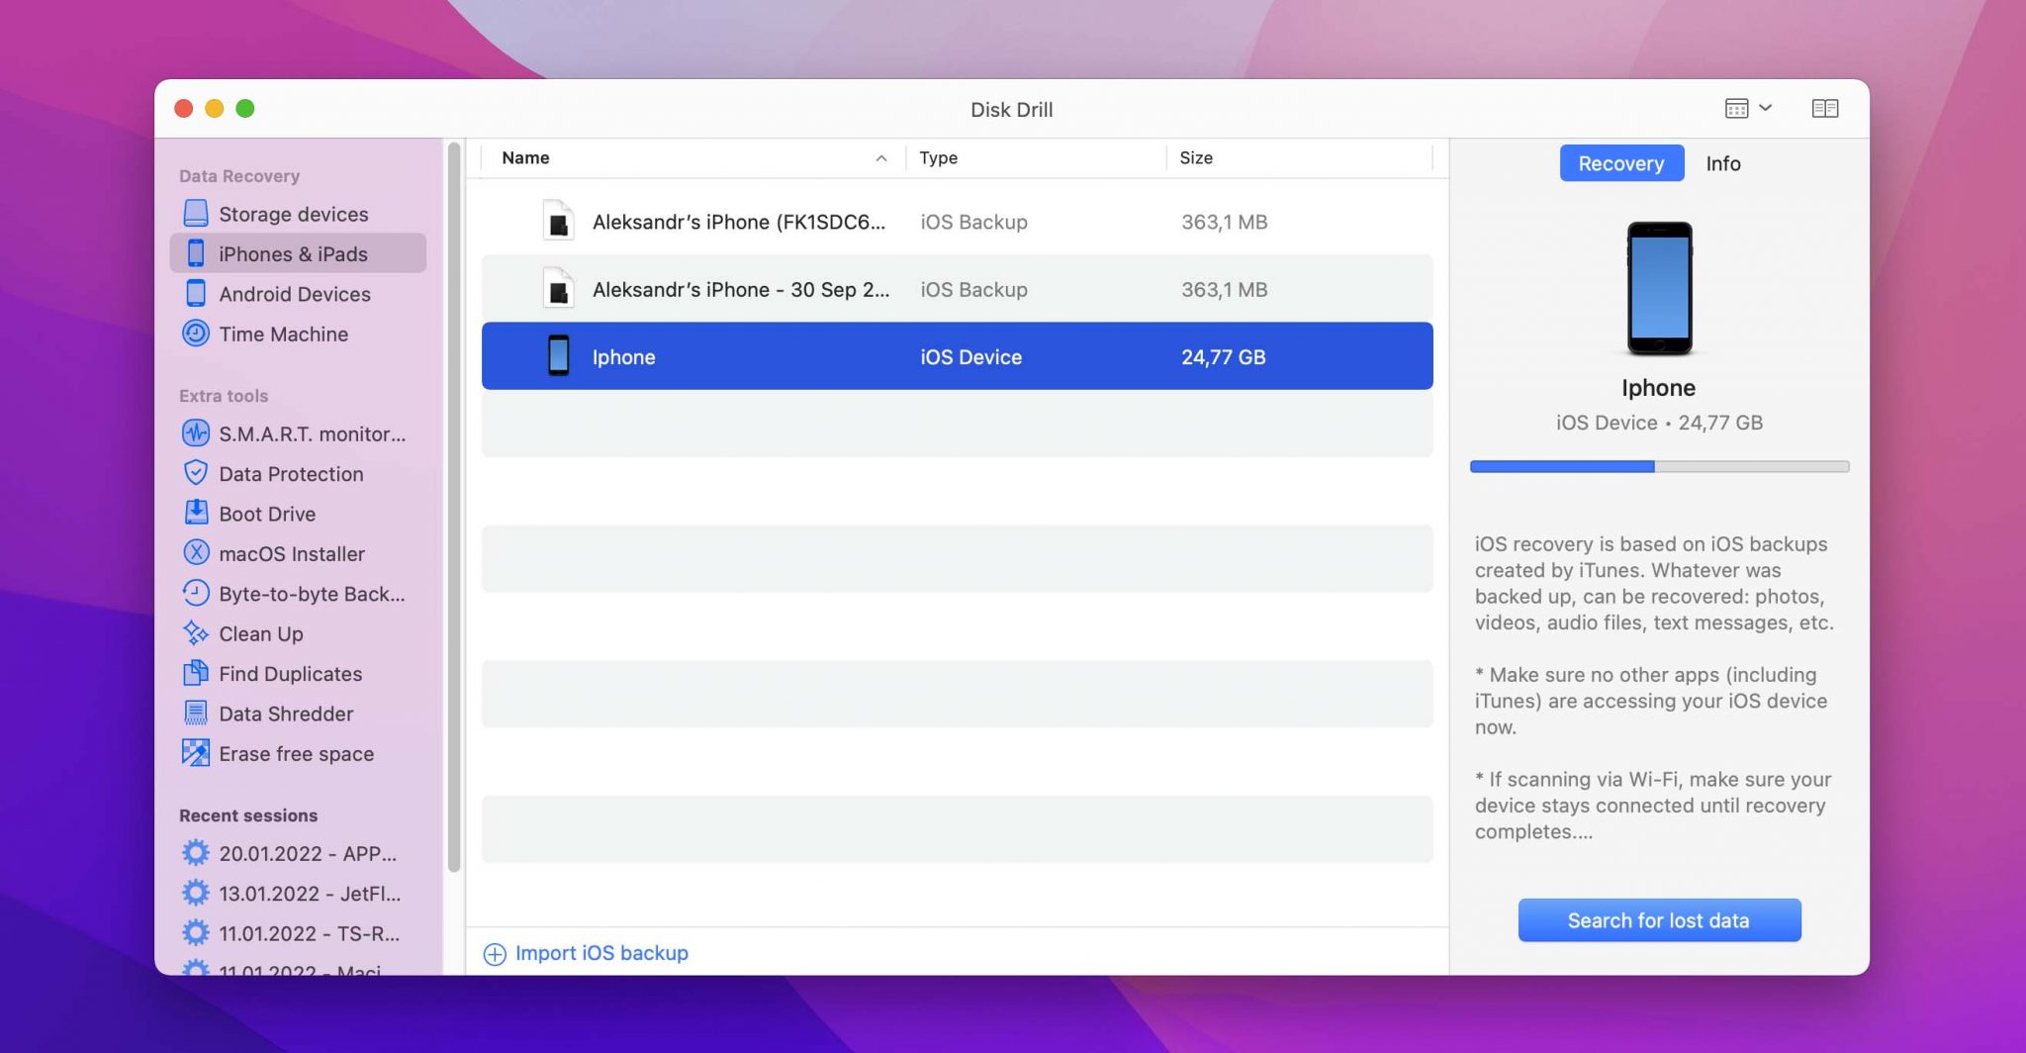
Task: Select the 20.01.2022 - APP... recent session
Action: 307,853
